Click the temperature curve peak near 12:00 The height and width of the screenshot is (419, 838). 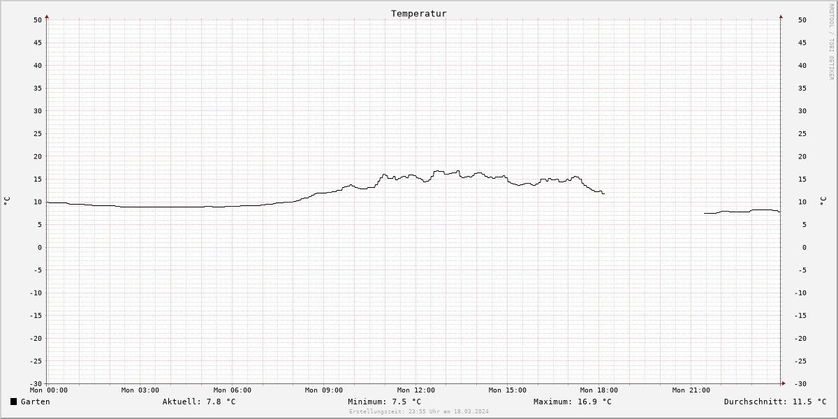(439, 171)
